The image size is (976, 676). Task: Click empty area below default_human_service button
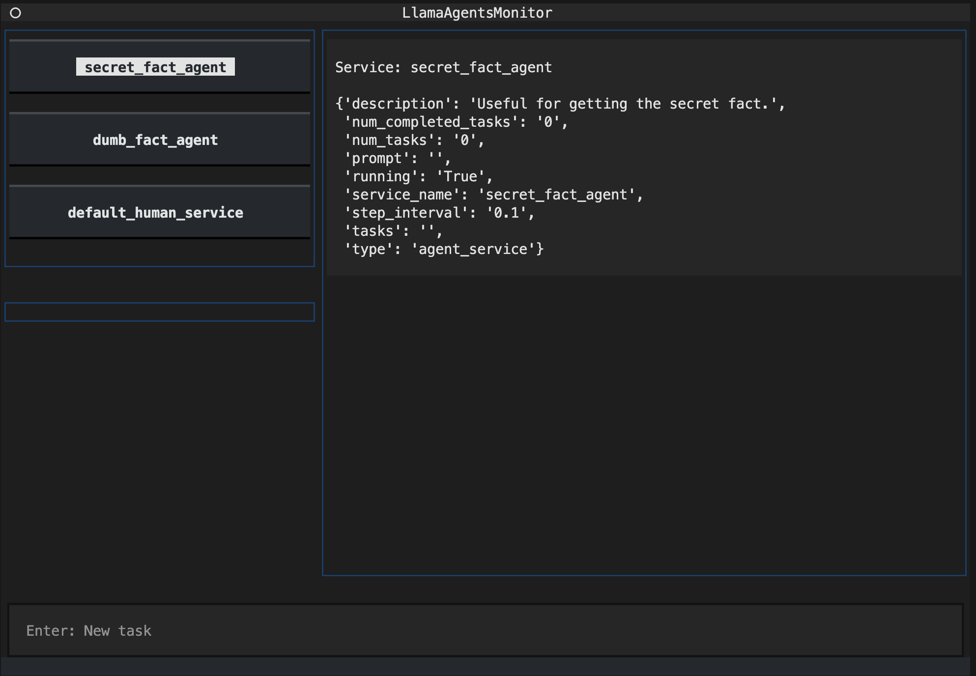[160, 253]
